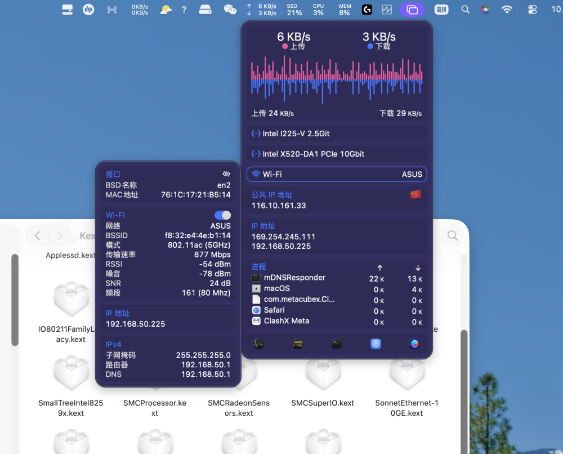Select SMCRadeonSensors.kext file
The width and height of the screenshot is (563, 454).
tap(239, 408)
